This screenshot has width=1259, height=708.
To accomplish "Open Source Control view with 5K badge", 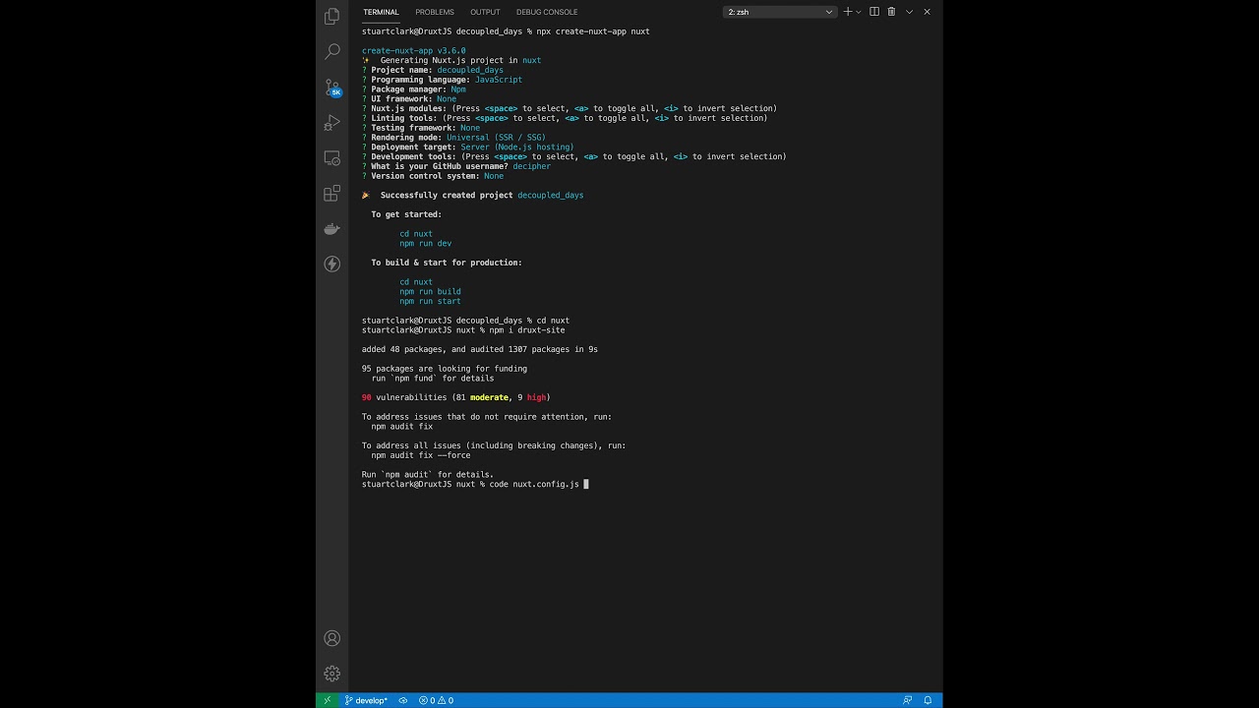I will 332,88.
